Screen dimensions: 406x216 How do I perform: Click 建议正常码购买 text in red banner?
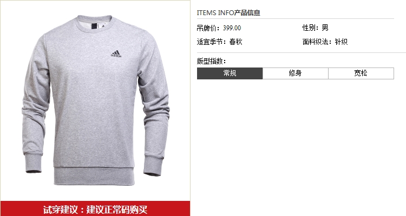117,209
